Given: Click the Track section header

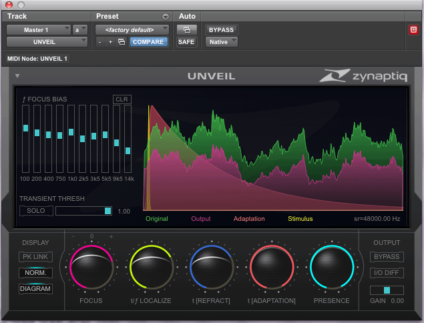Looking at the screenshot, I should click(17, 16).
